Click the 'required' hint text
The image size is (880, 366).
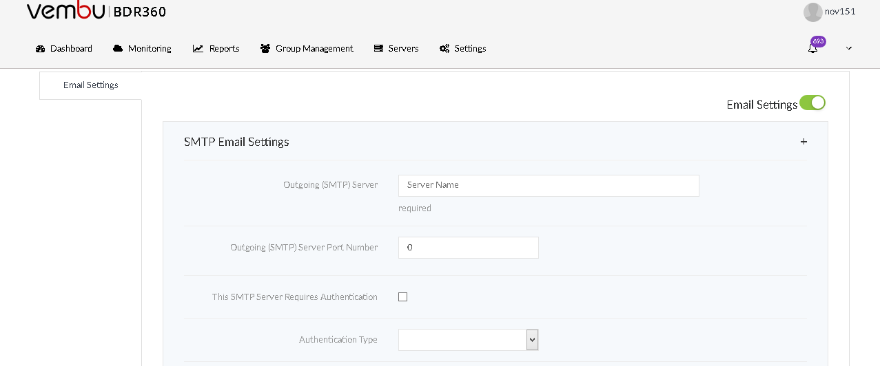[415, 208]
